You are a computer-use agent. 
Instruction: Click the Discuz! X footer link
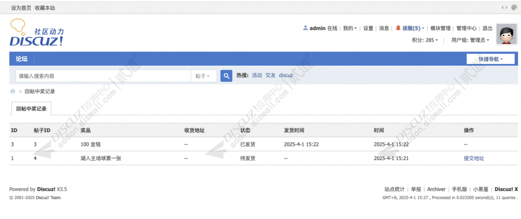tap(506, 189)
